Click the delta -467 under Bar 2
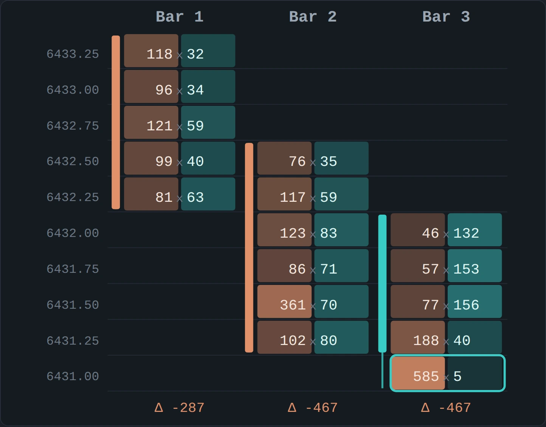The image size is (546, 427). (x=313, y=408)
